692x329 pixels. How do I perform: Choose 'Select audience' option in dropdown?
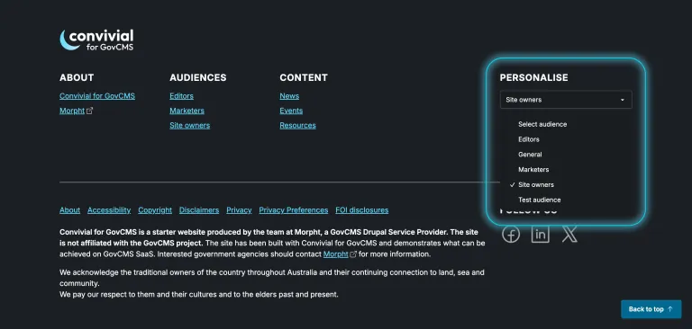542,124
